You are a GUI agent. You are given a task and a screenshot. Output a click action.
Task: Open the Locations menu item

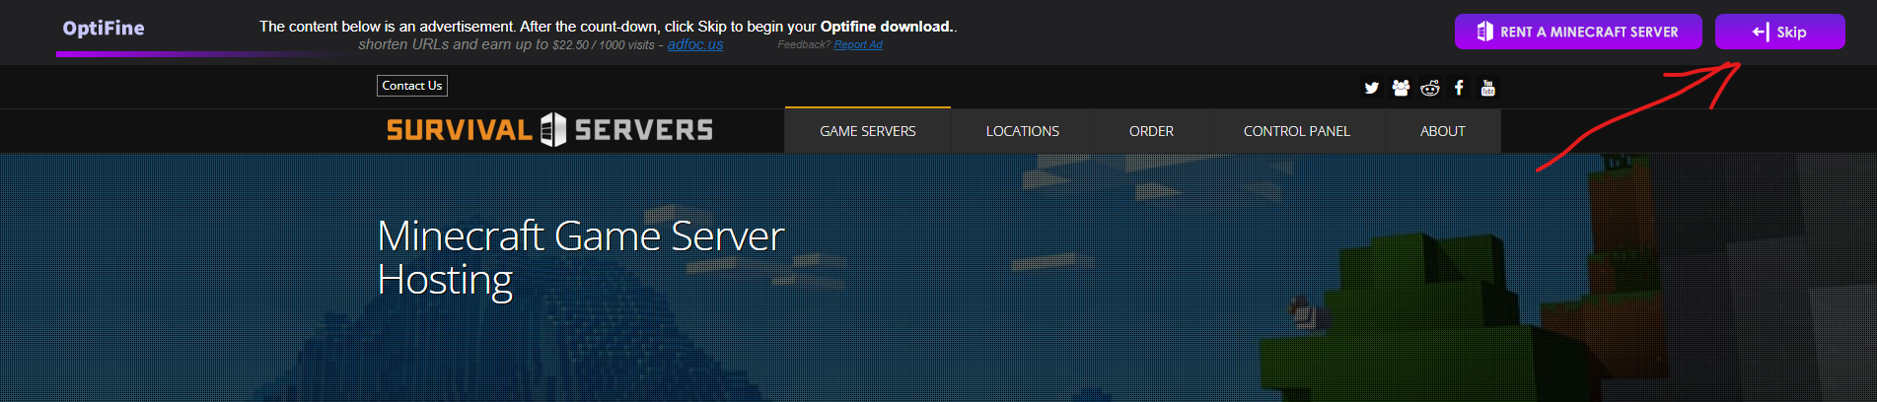click(x=1023, y=131)
